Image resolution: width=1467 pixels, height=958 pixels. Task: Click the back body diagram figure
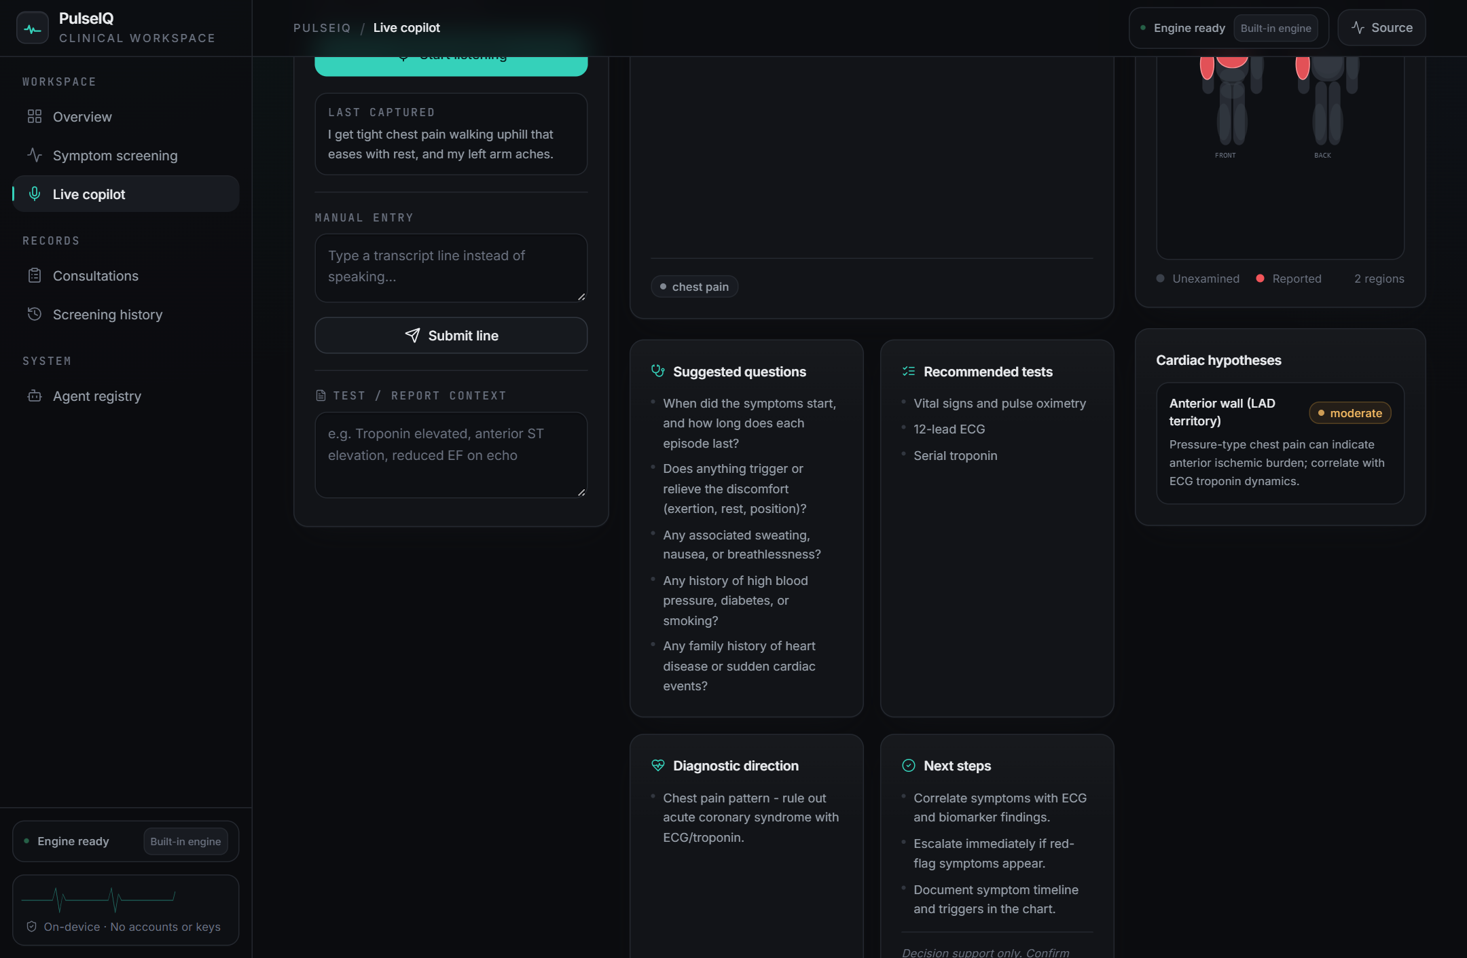pos(1327,100)
